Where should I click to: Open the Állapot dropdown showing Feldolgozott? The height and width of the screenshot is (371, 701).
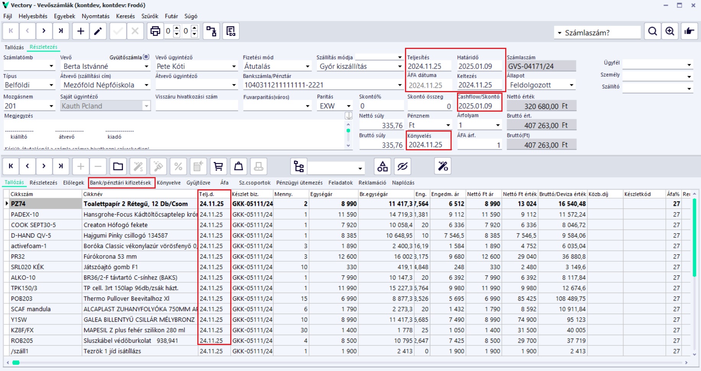point(572,85)
